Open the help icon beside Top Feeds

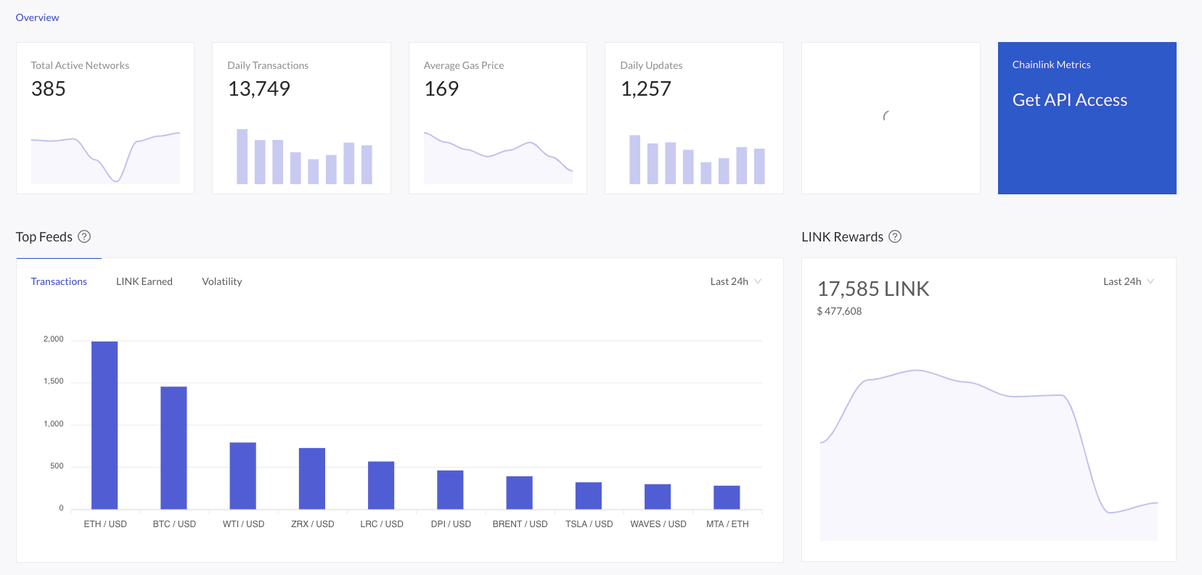[84, 236]
